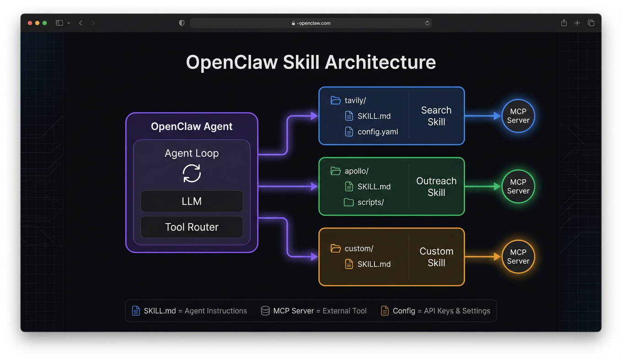Viewport: 622px width, 359px height.
Task: Click the privacy shield icon
Action: point(182,23)
